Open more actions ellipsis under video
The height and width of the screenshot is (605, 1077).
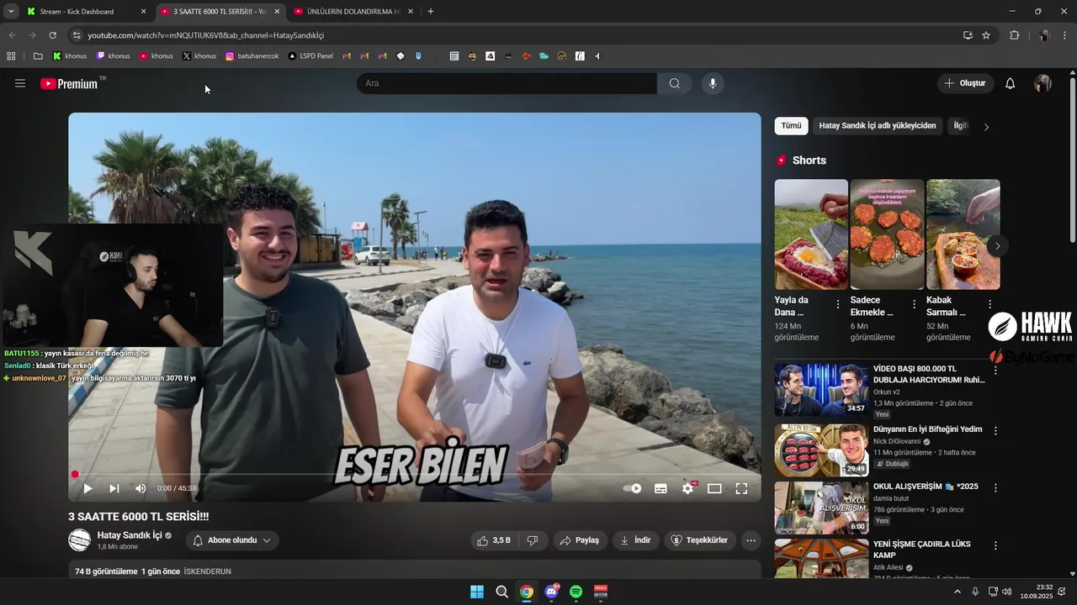pos(751,540)
